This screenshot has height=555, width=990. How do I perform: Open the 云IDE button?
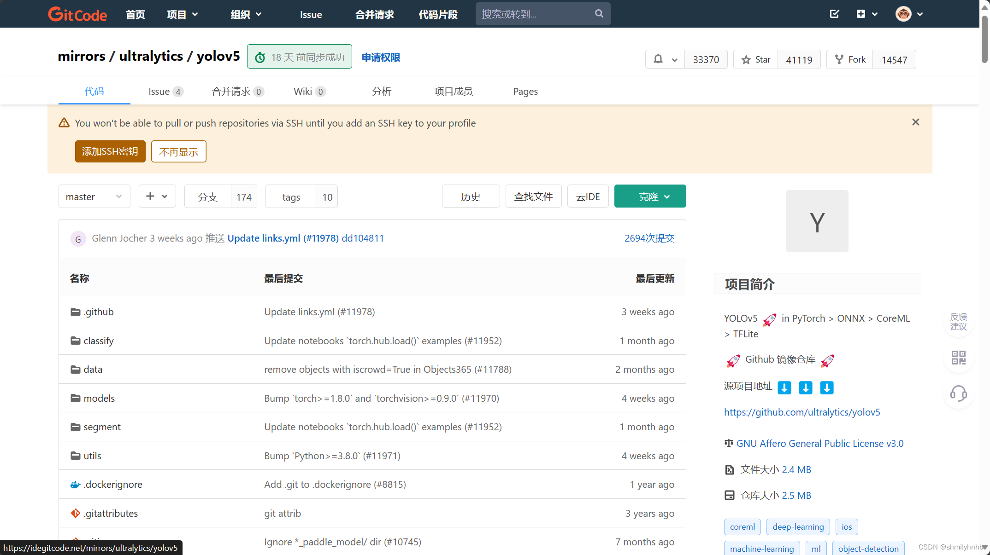click(588, 197)
